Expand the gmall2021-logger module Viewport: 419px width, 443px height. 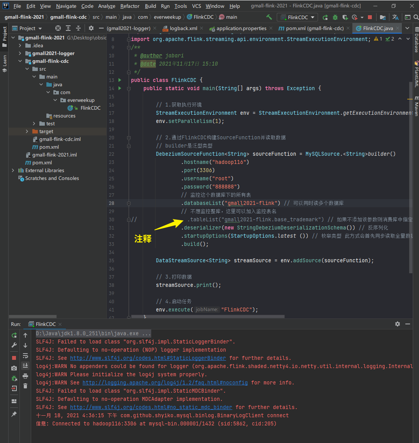click(20, 53)
